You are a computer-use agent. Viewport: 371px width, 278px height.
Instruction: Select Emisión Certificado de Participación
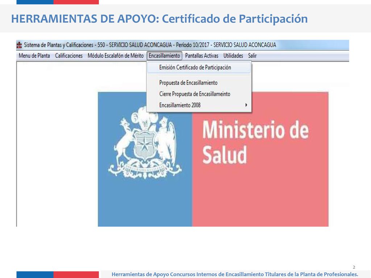coord(199,68)
